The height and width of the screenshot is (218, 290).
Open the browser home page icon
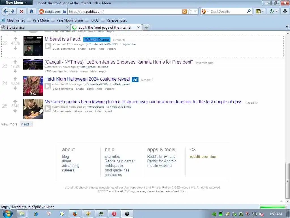(32, 11)
